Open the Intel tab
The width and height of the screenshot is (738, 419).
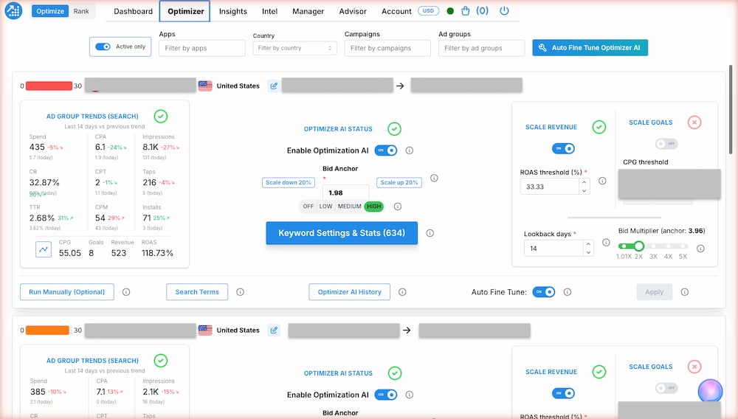coord(269,11)
